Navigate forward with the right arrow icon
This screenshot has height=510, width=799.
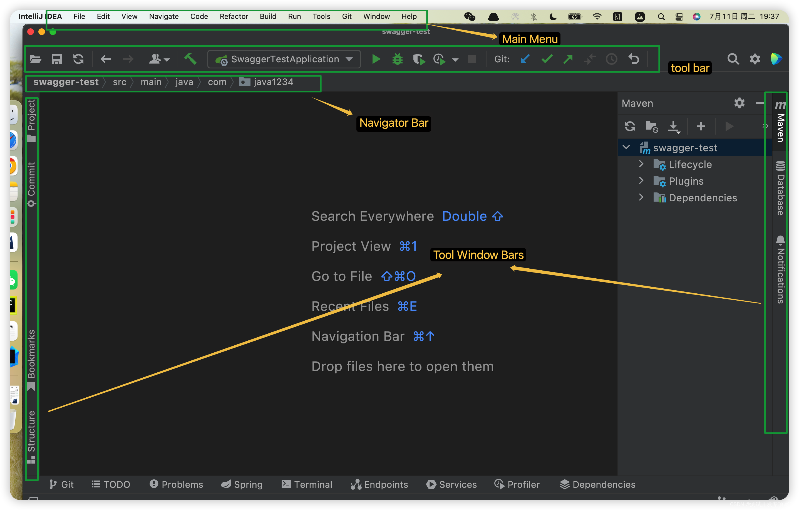pyautogui.click(x=128, y=60)
